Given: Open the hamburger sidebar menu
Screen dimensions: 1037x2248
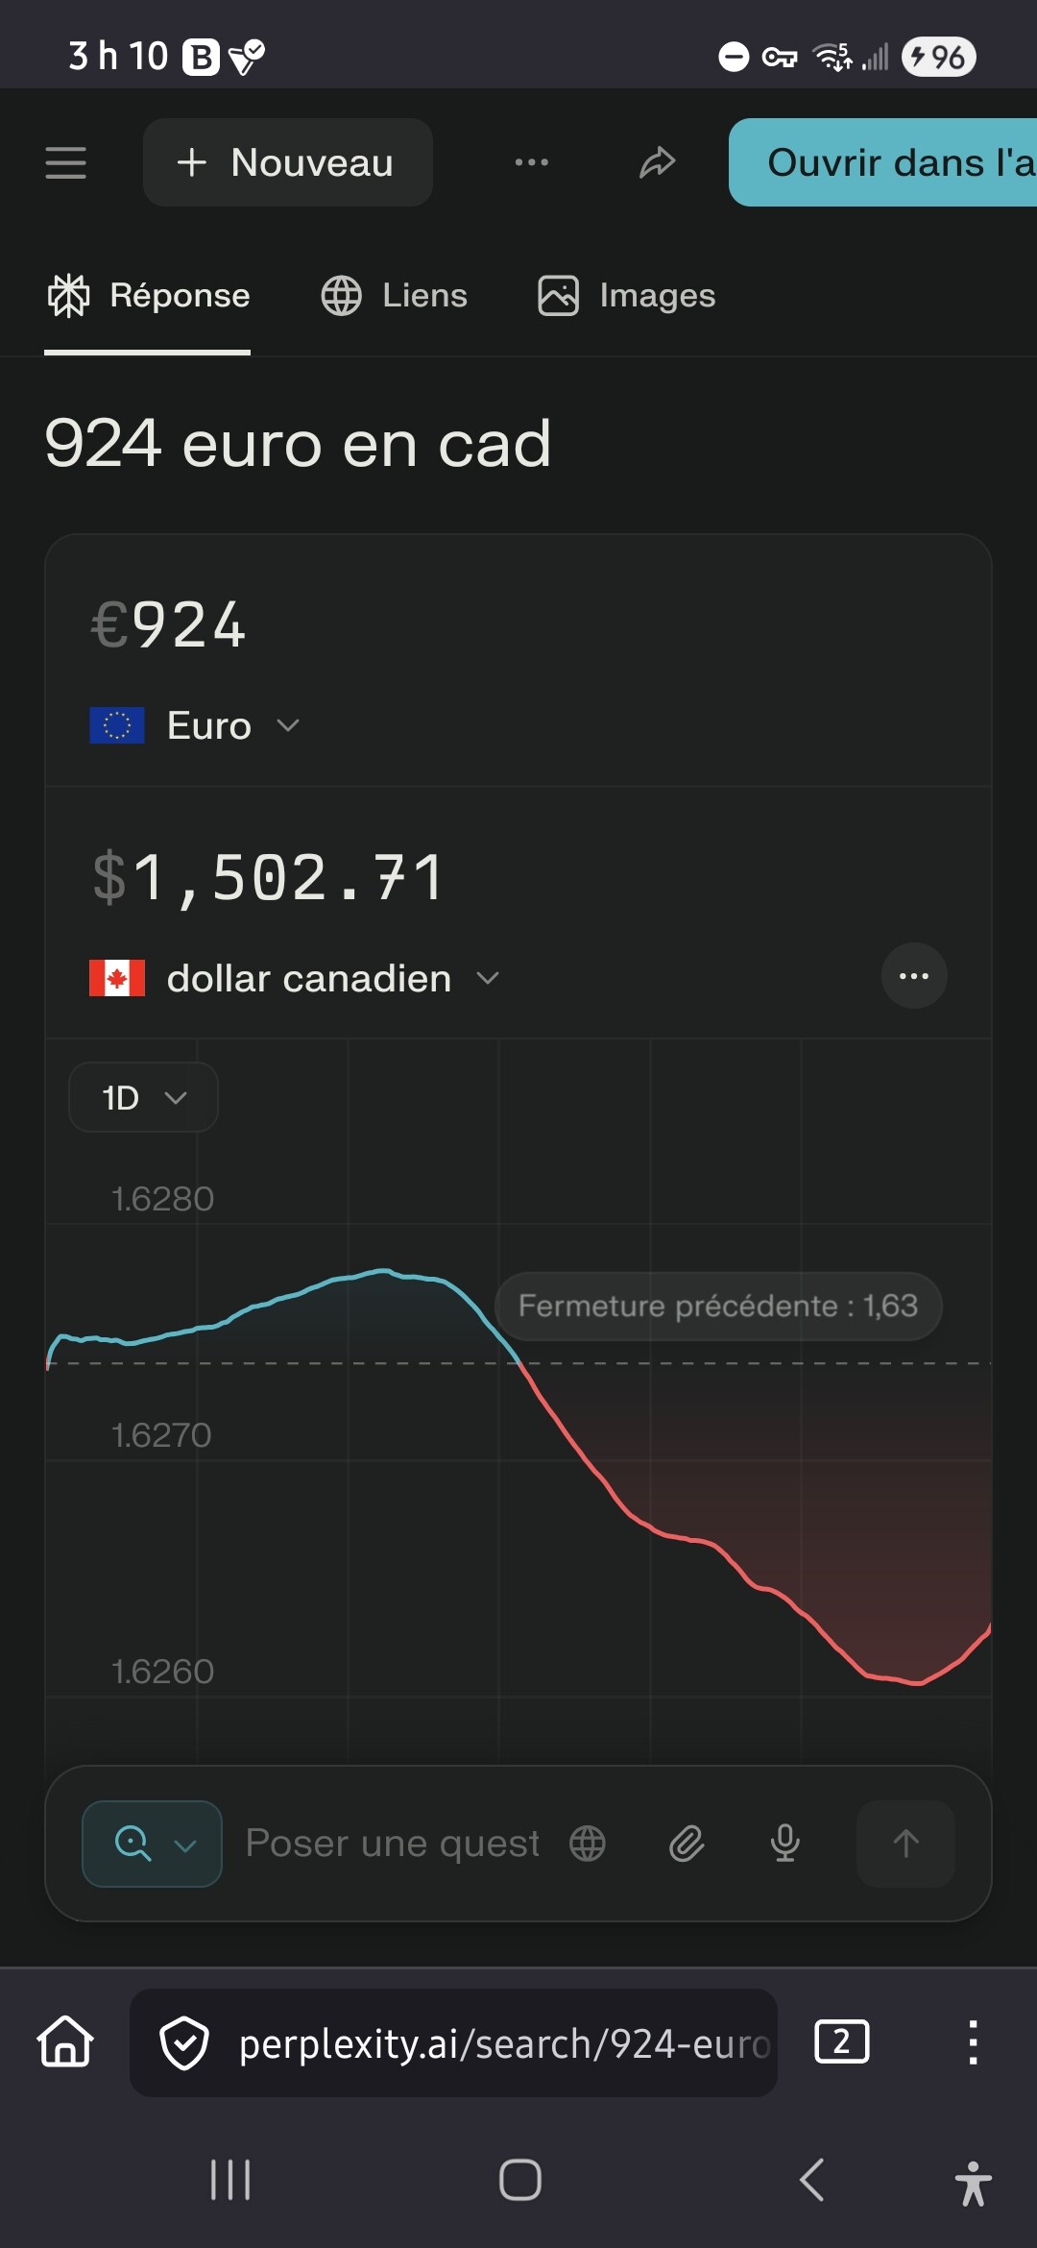Looking at the screenshot, I should tap(65, 163).
